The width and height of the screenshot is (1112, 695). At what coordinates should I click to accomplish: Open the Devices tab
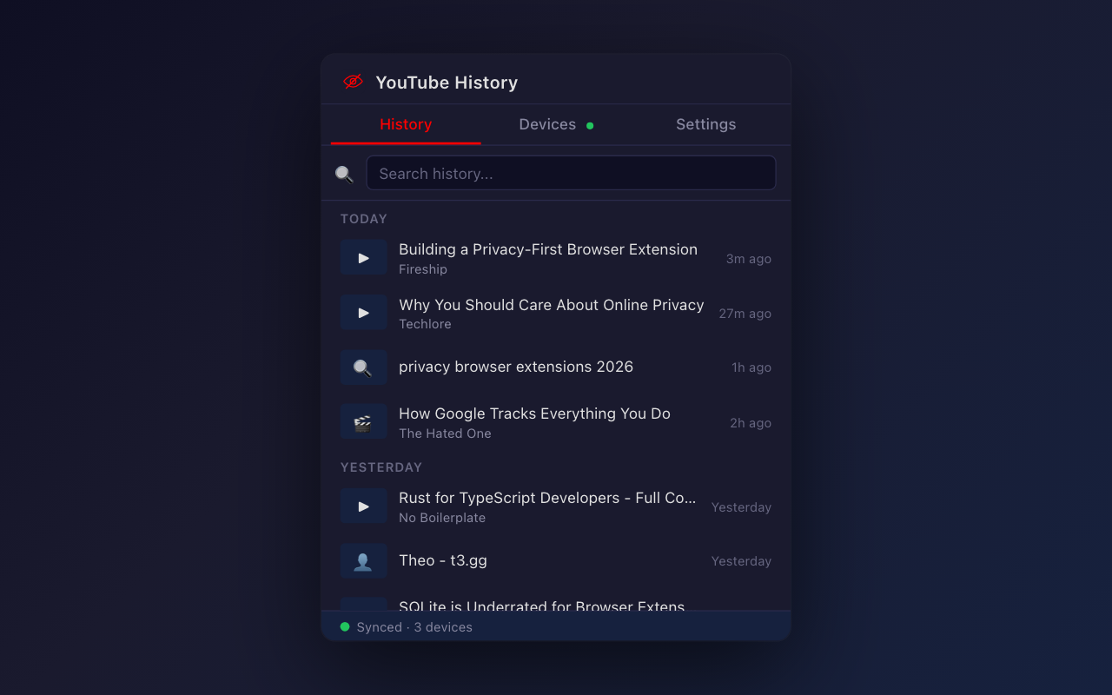(556, 124)
